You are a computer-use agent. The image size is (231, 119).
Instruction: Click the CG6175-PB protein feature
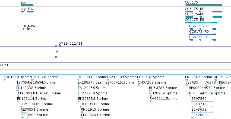coord(202,40)
